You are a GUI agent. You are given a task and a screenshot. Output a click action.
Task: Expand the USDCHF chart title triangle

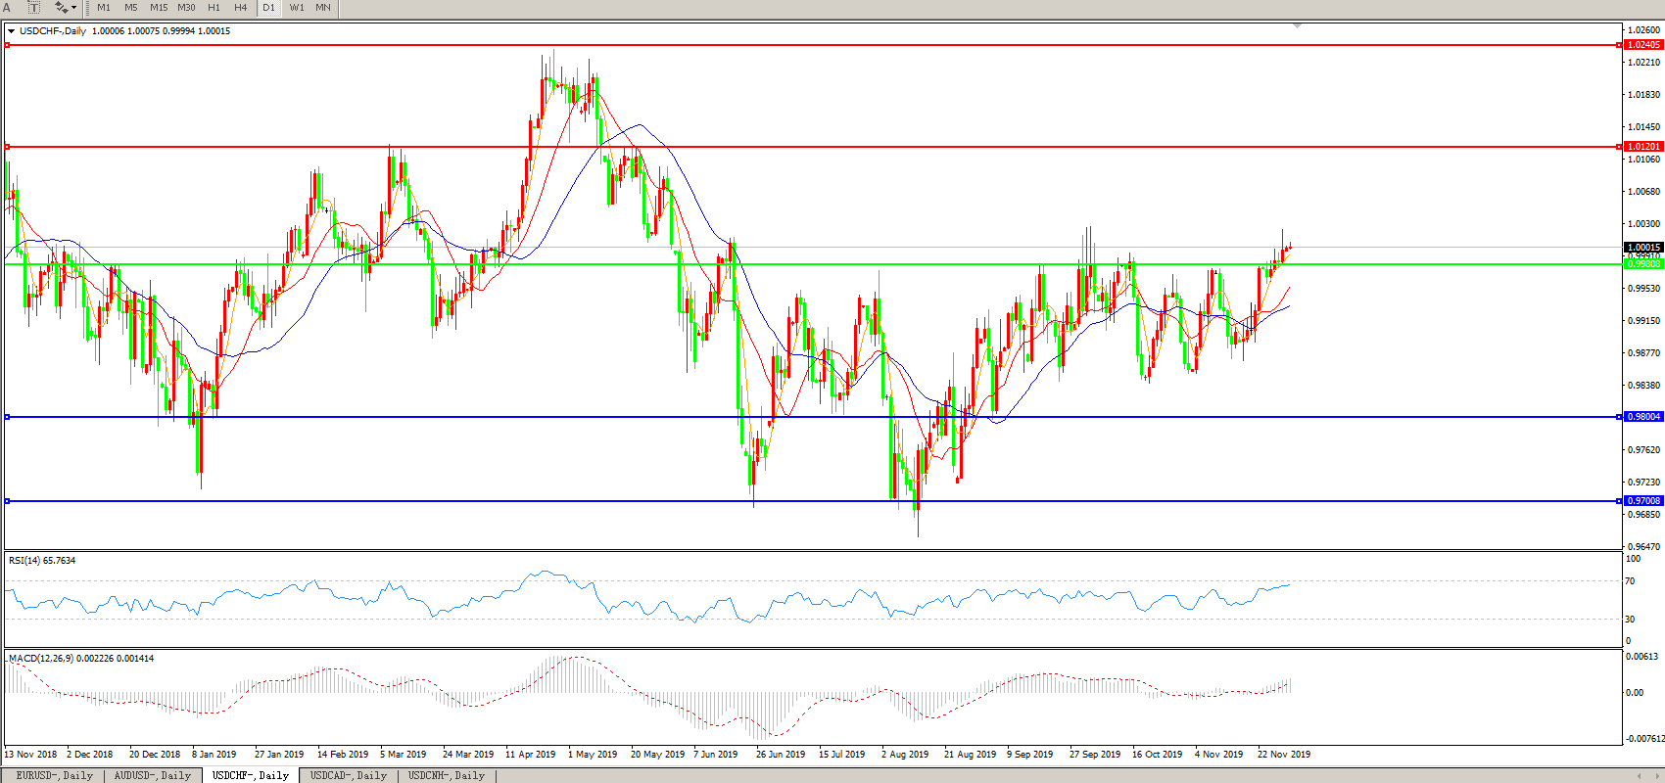click(x=11, y=31)
